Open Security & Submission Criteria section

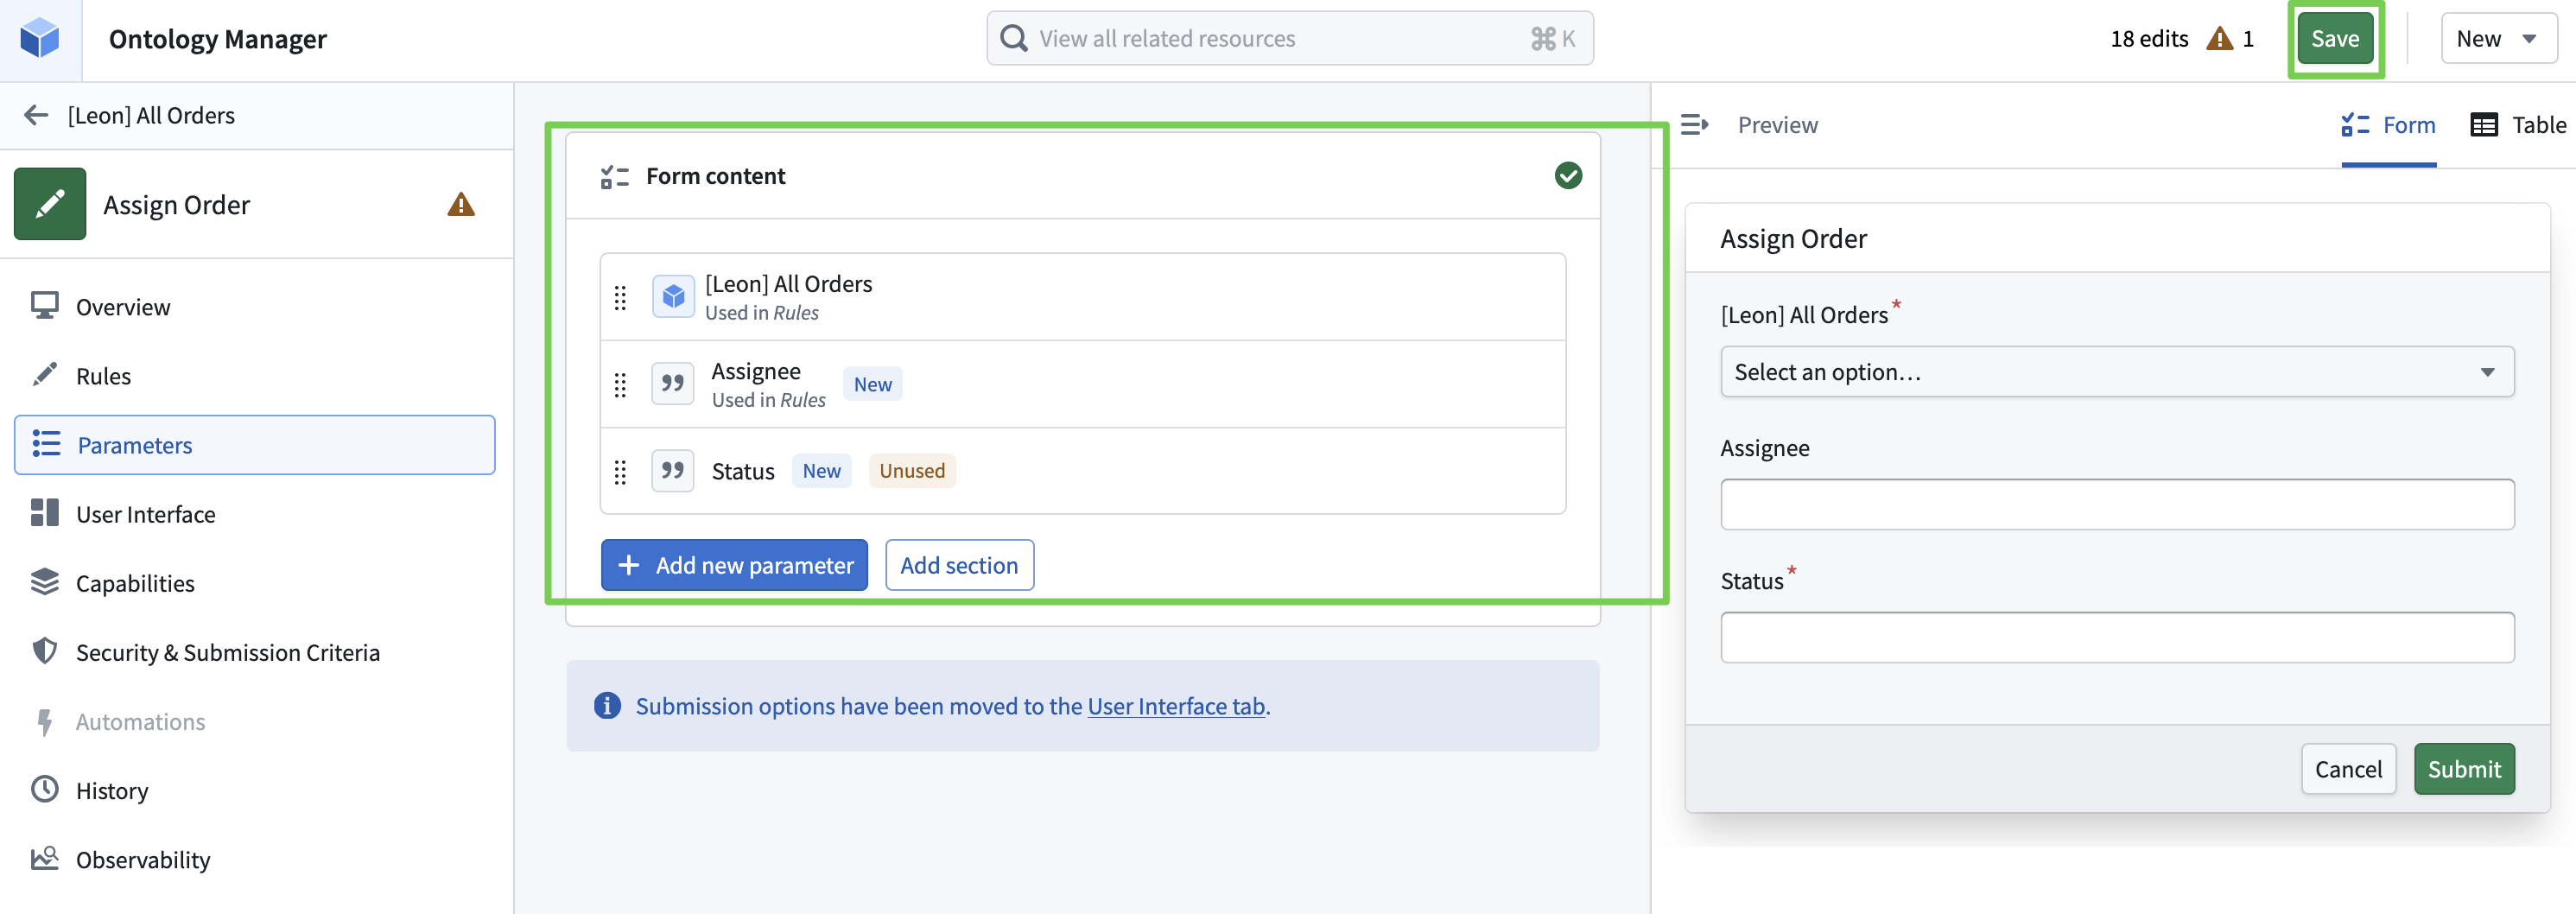(x=227, y=652)
